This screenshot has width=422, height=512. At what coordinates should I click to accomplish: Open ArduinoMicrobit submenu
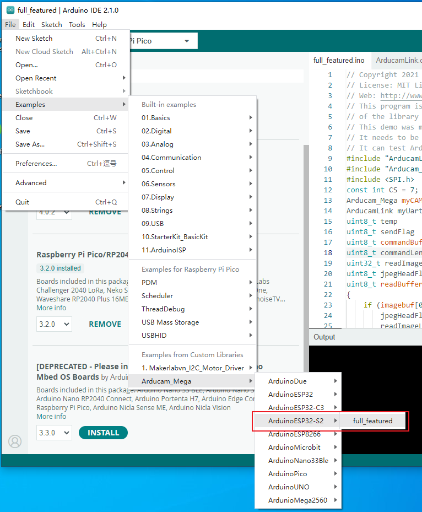click(x=298, y=448)
